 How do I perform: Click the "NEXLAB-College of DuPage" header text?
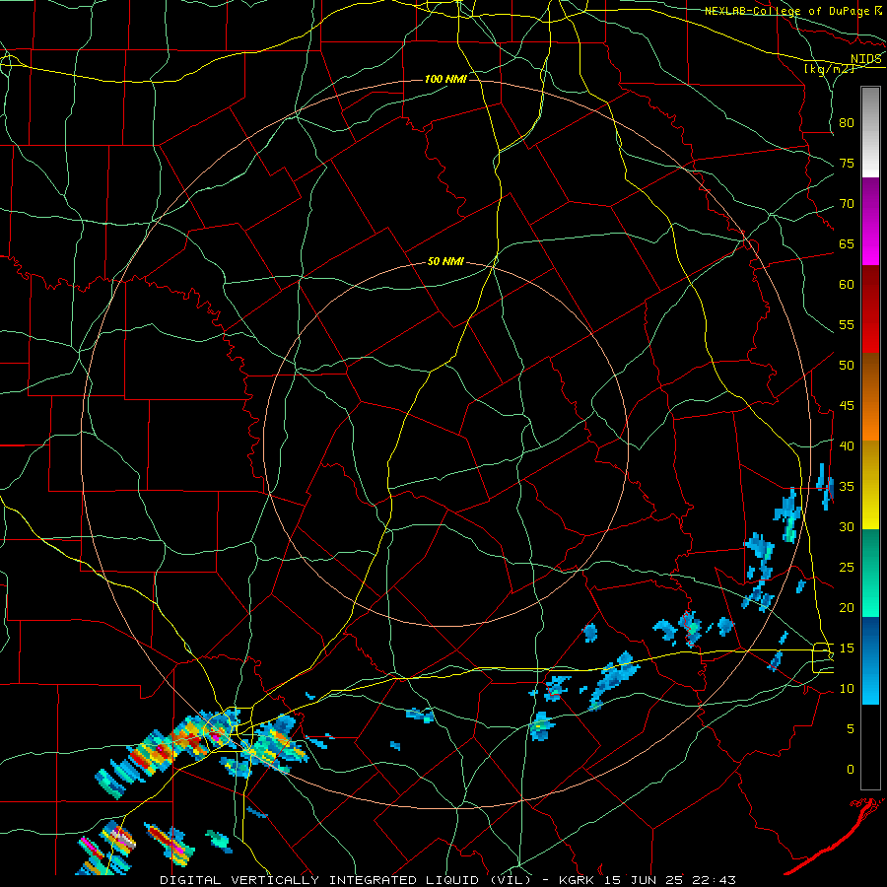788,11
